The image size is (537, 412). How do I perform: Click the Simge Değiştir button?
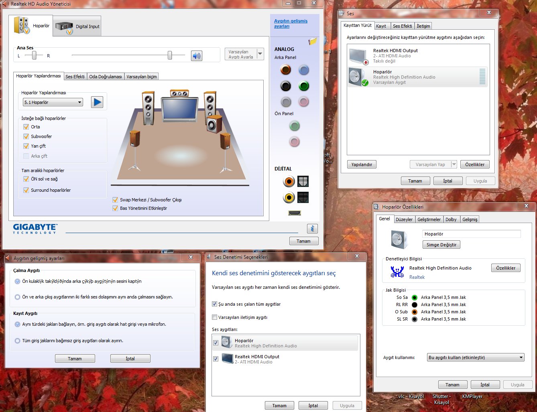tap(441, 245)
